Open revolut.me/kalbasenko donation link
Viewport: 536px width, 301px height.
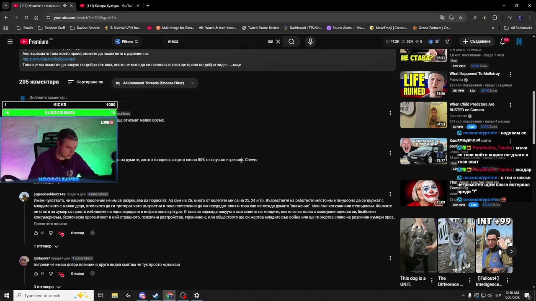pos(49,59)
